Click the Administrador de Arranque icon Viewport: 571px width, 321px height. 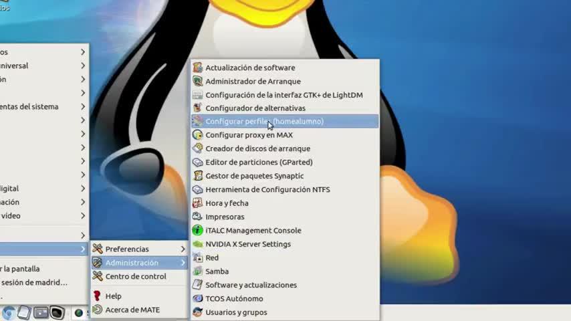pyautogui.click(x=197, y=81)
